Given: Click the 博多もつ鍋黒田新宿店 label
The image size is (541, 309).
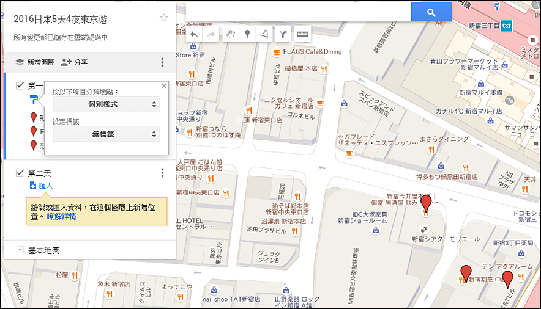Looking at the screenshot, I should pyautogui.click(x=447, y=177).
